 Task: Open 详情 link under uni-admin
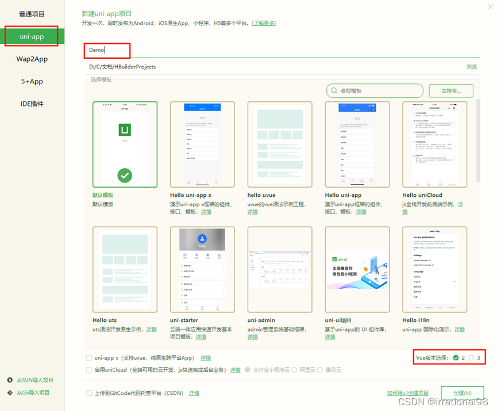[x=253, y=337]
